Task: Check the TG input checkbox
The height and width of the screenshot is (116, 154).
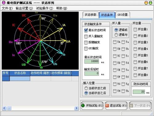Action: coord(115,84)
